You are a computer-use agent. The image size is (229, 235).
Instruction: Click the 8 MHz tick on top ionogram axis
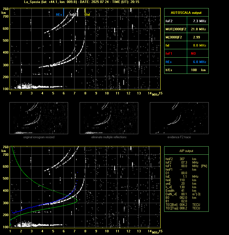[x=85, y=93]
